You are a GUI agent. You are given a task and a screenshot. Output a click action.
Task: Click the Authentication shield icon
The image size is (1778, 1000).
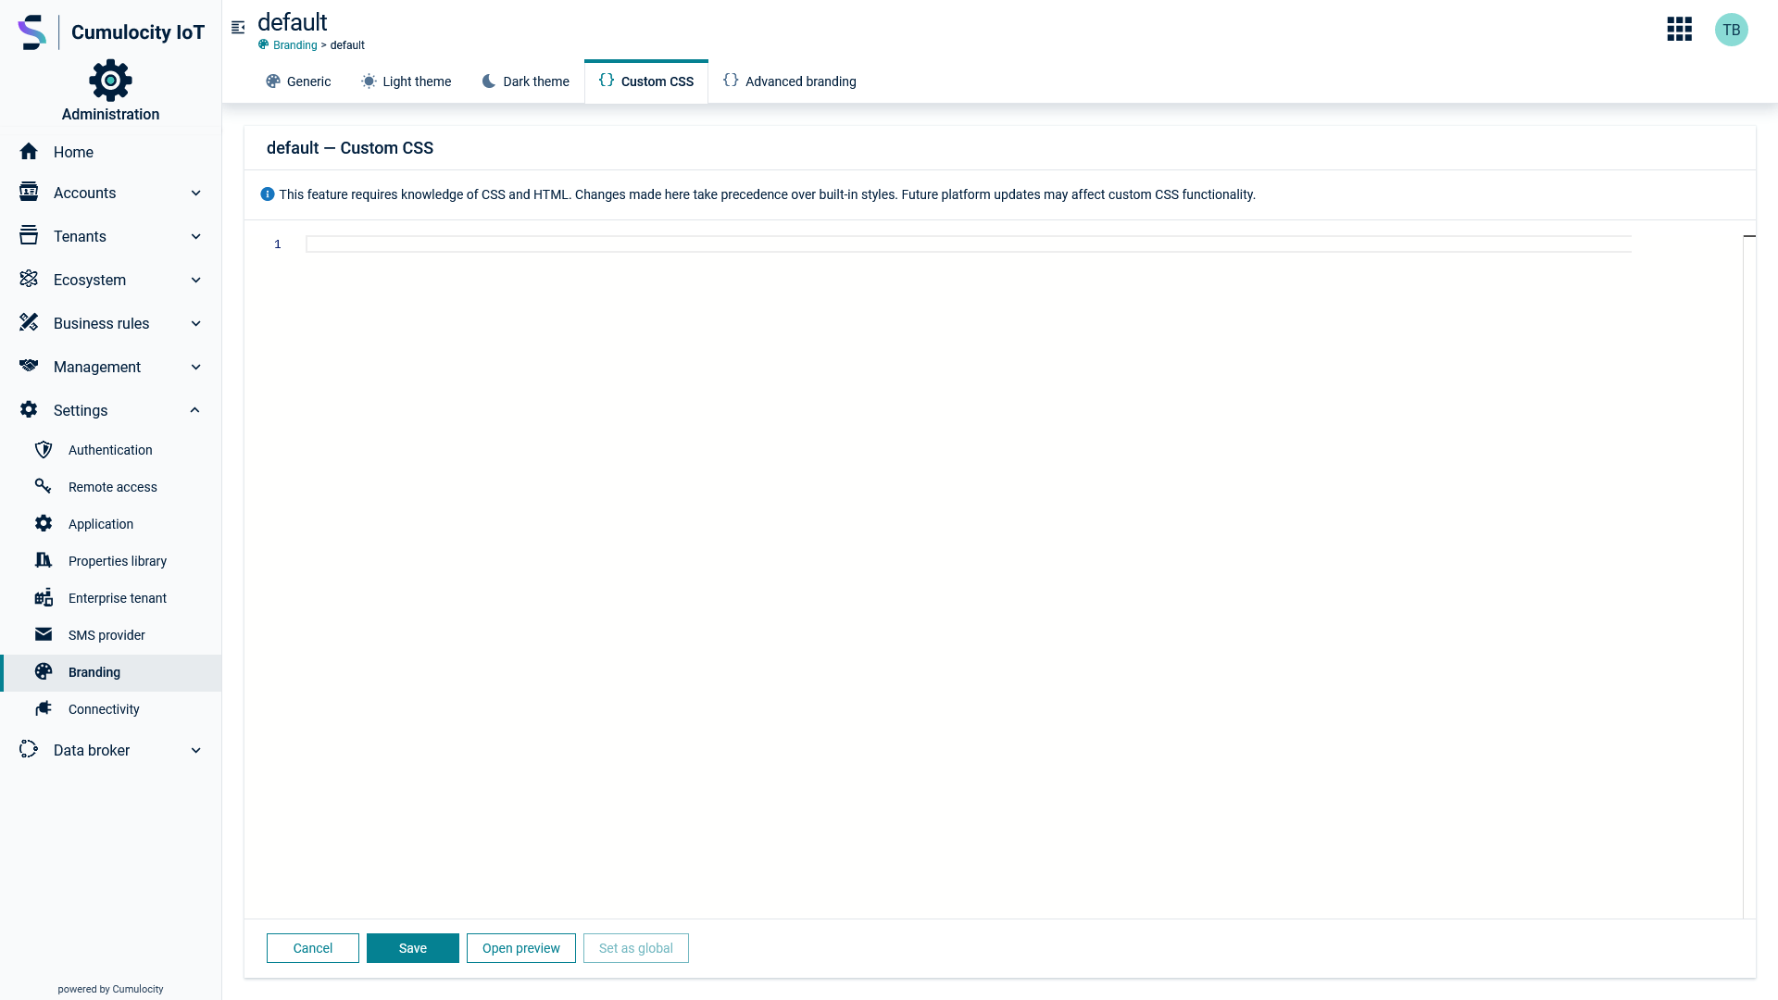click(x=44, y=449)
